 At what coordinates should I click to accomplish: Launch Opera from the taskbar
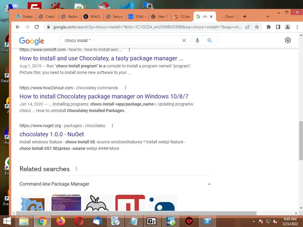pyautogui.click(x=79, y=221)
